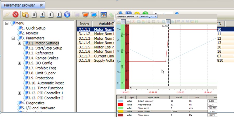This screenshot has height=119, width=234.
Task: Click the Signal name column header
Action: pyautogui.click(x=153, y=97)
